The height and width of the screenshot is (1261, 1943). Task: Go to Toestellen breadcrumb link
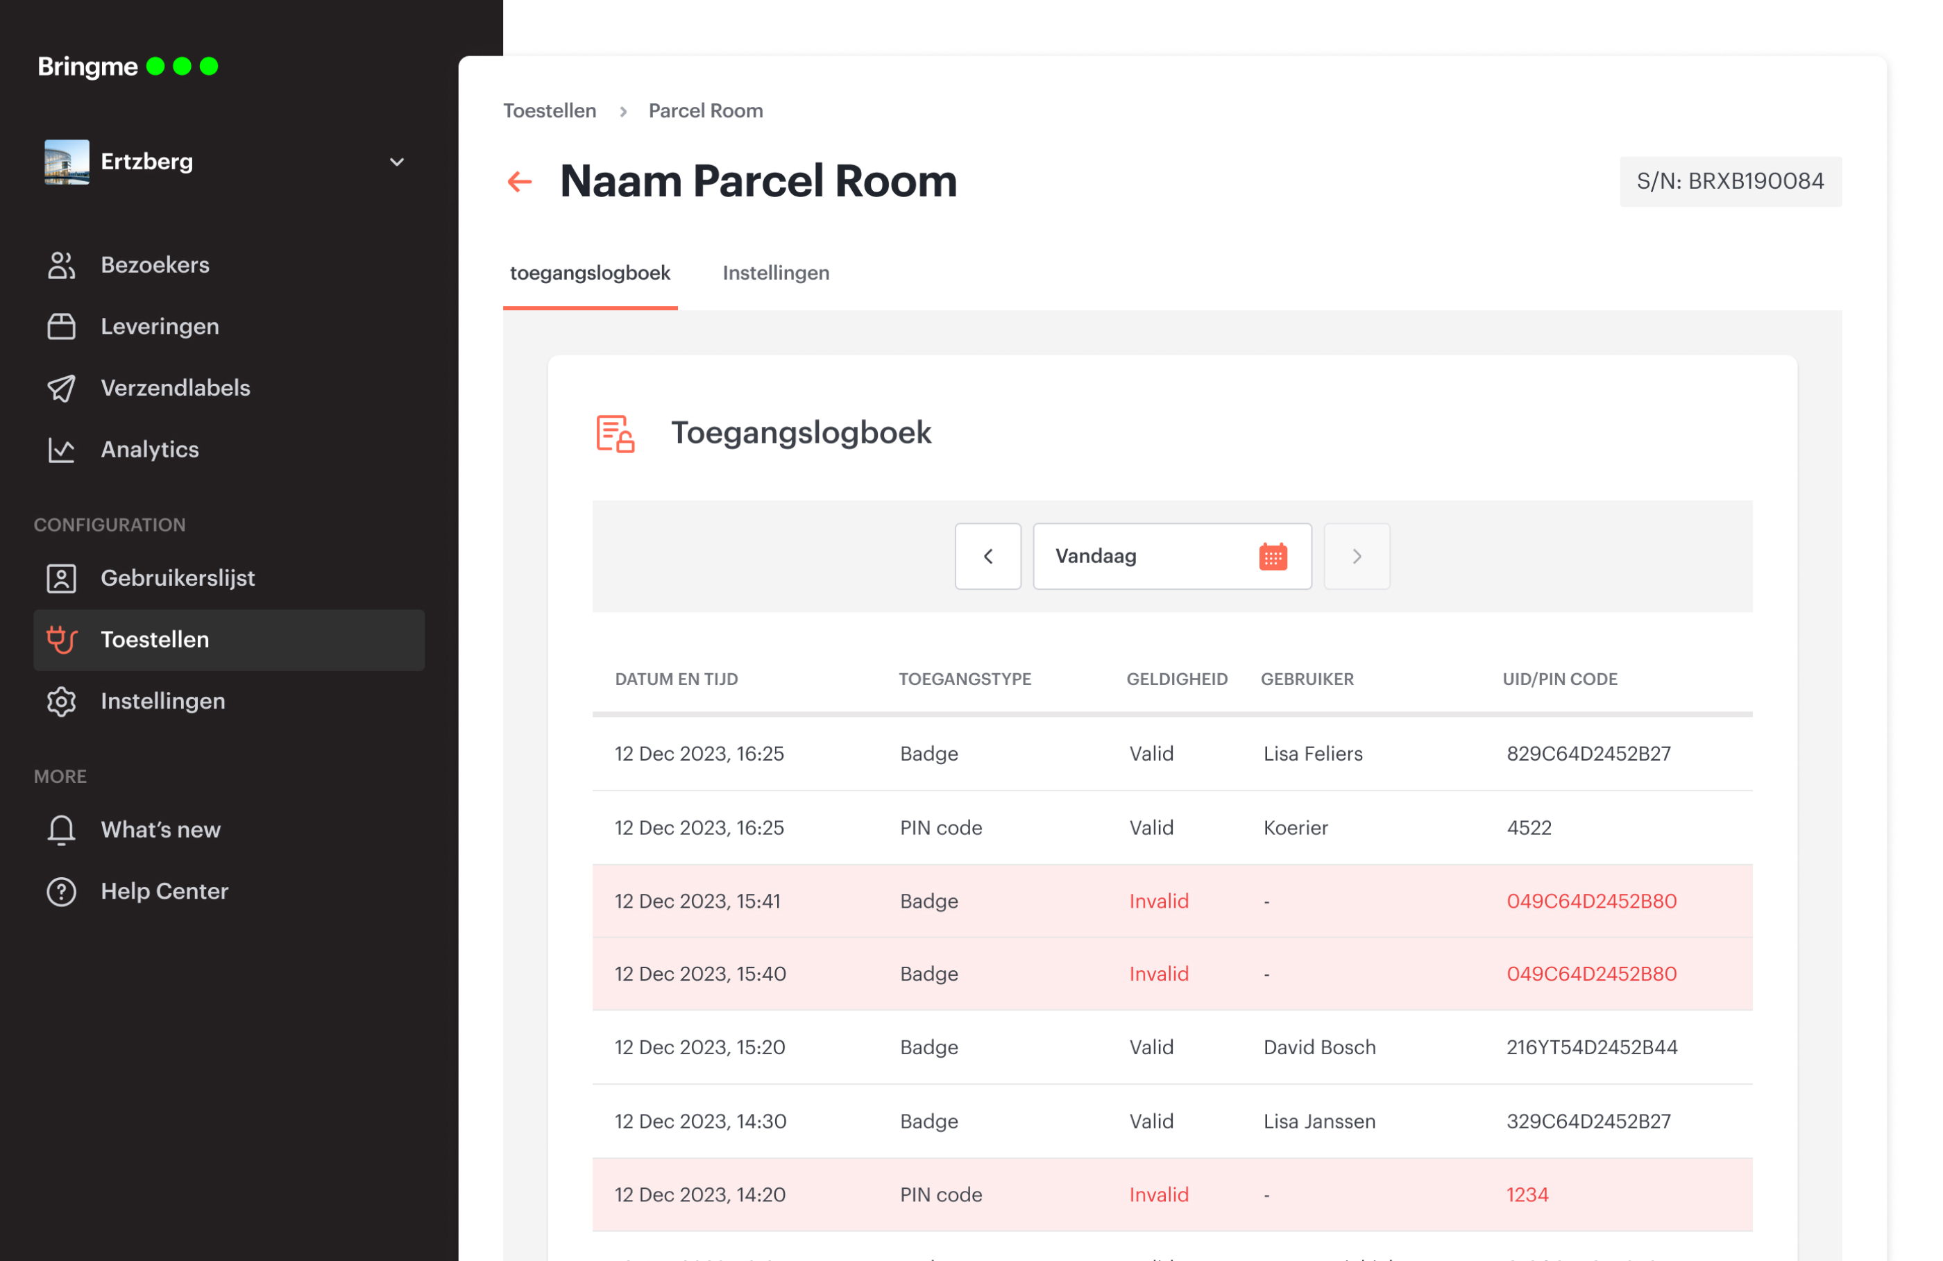coord(550,110)
